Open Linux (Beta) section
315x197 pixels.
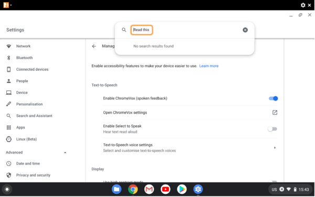click(27, 139)
